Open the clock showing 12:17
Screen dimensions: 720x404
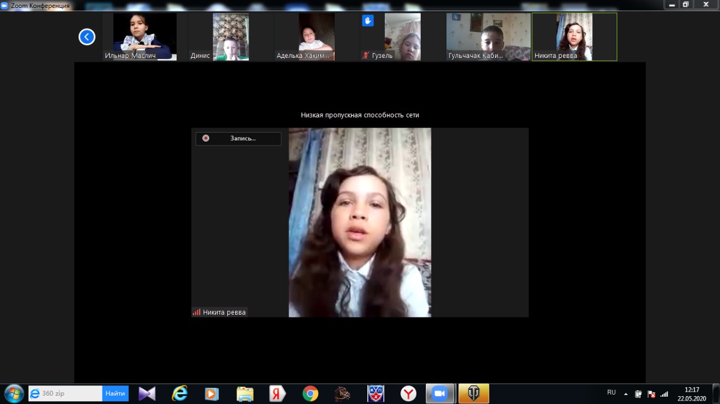691,393
